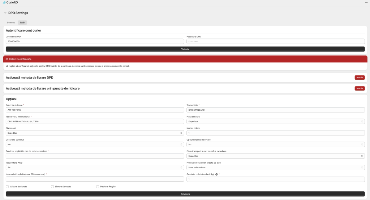Click the Username DPD input field
The width and height of the screenshot is (370, 200).
coord(95,41)
